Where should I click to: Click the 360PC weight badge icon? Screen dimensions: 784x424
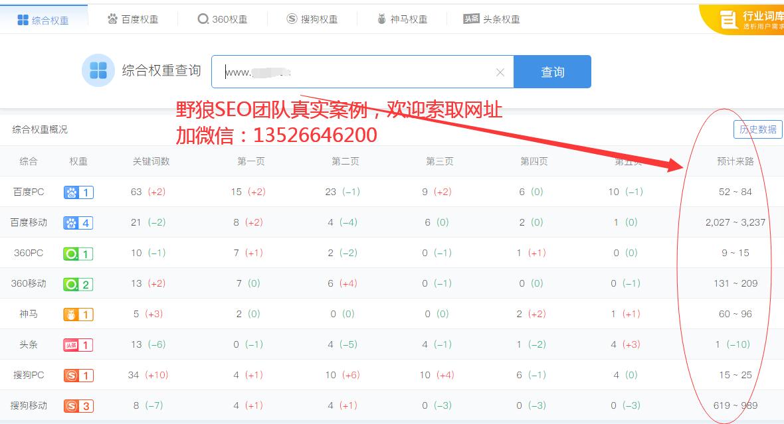pos(78,253)
